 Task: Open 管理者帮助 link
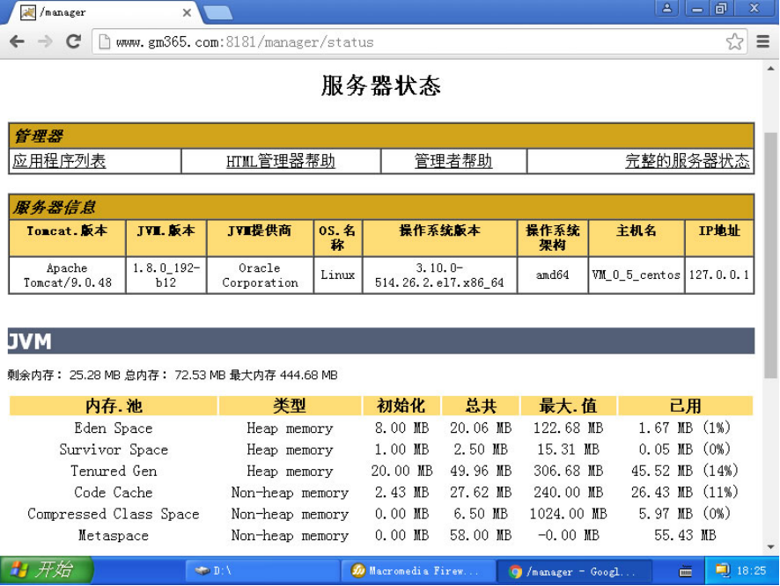453,161
